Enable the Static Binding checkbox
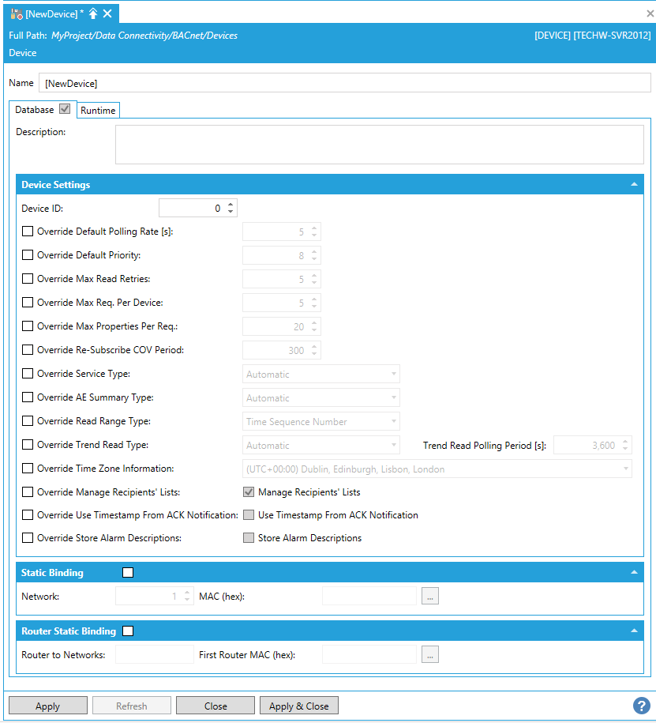 point(128,572)
